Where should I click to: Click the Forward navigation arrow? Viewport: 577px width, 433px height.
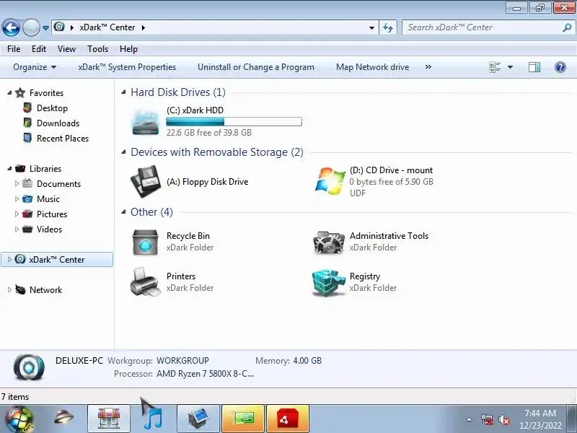point(31,27)
